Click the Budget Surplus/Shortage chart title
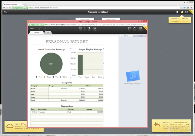This screenshot has height=136, width=195. tap(90, 49)
